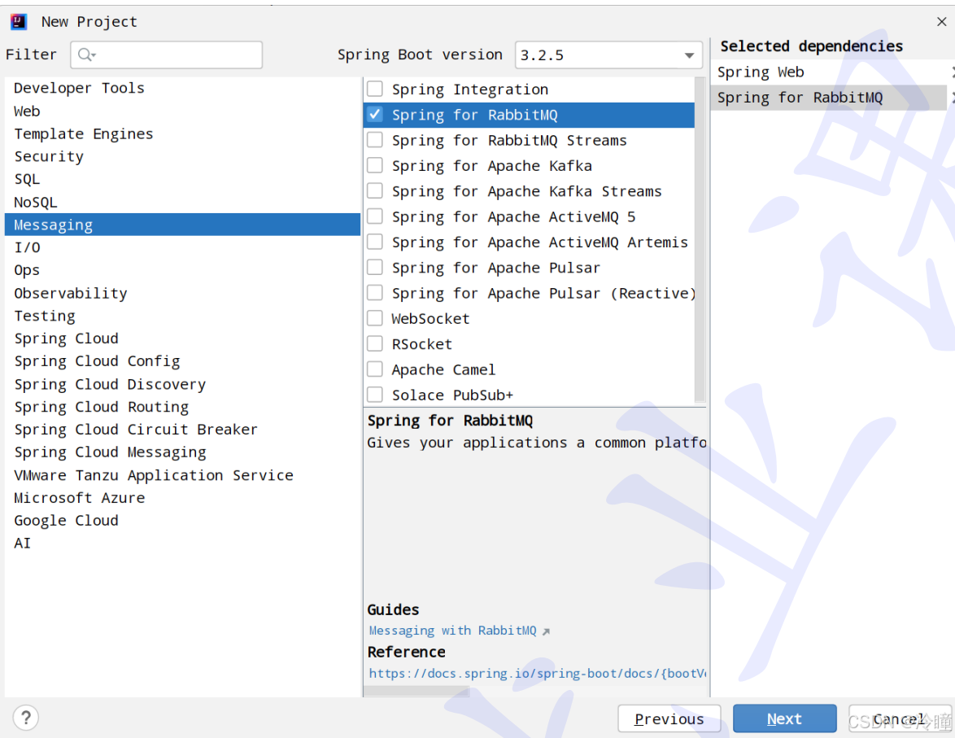Select the Web category
955x738 pixels.
(x=182, y=111)
